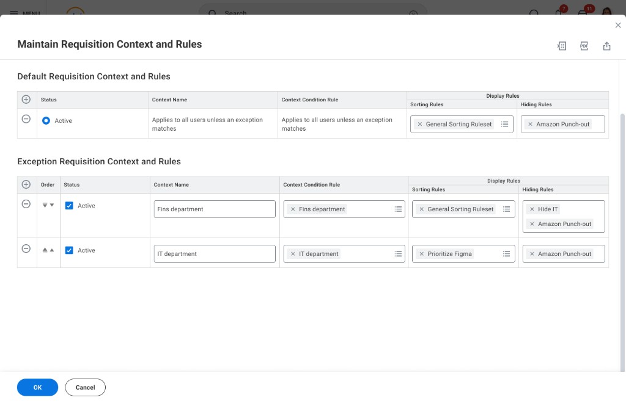Image resolution: width=626 pixels, height=403 pixels.
Task: Close the Maintain Requisition dialog
Action: [618, 25]
